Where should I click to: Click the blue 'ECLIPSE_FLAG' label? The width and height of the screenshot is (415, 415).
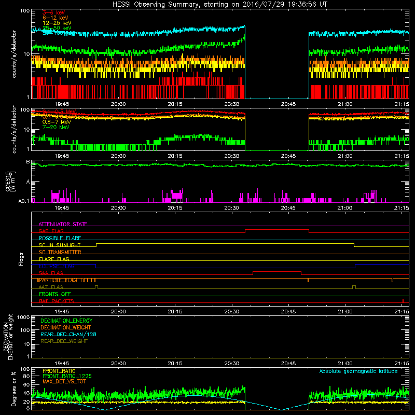pyautogui.click(x=57, y=266)
